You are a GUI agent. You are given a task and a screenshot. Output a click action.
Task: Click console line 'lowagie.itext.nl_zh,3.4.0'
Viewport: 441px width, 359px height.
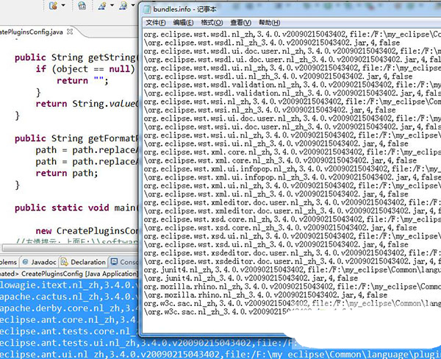click(x=69, y=285)
